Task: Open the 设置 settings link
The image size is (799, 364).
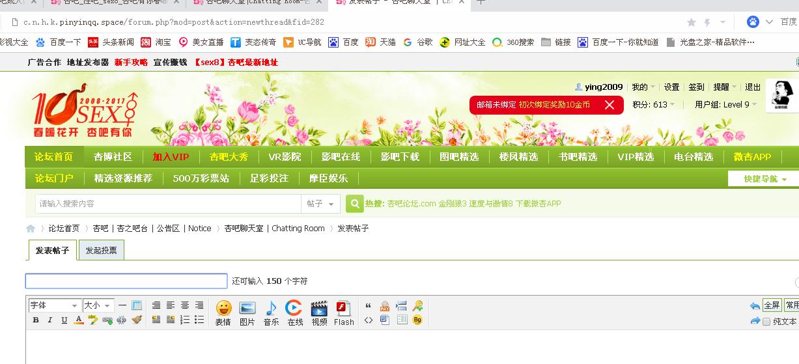Action: click(x=671, y=87)
